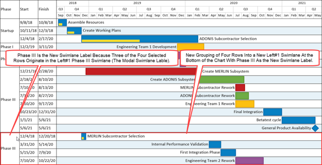The height and width of the screenshot is (165, 322).
Task: Click yellow progress bar inside Create Working Plans
Action: (71, 33)
